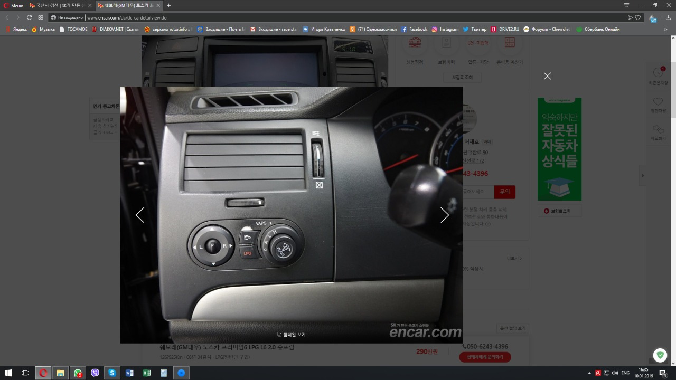
Task: Click the green encar magazine banner
Action: tap(559, 149)
